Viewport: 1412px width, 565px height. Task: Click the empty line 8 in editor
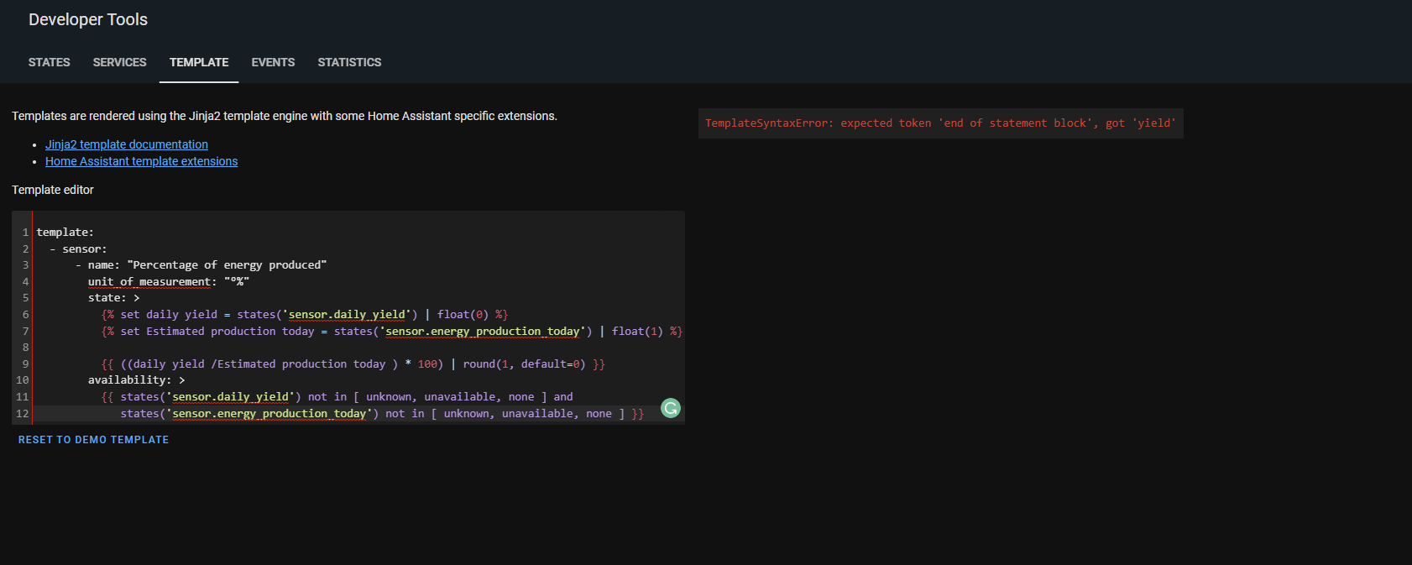[x=252, y=348]
